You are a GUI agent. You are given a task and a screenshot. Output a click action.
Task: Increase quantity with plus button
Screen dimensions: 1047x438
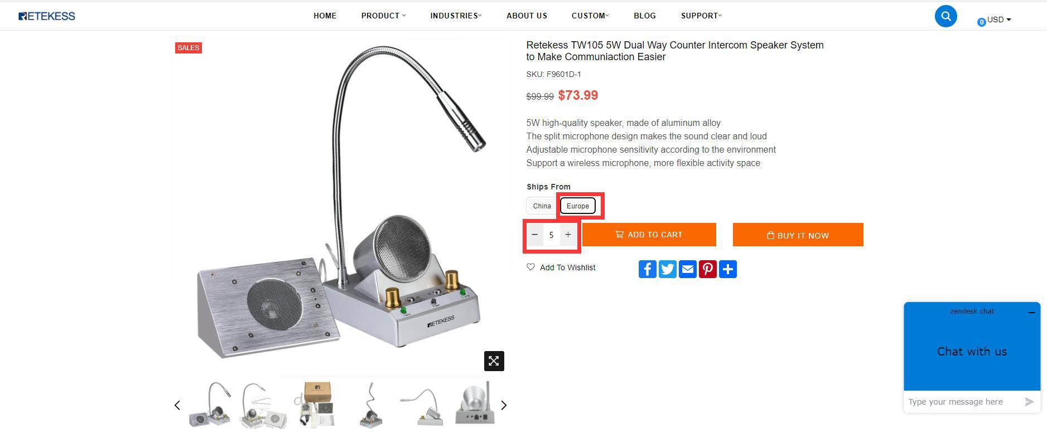pyautogui.click(x=568, y=235)
